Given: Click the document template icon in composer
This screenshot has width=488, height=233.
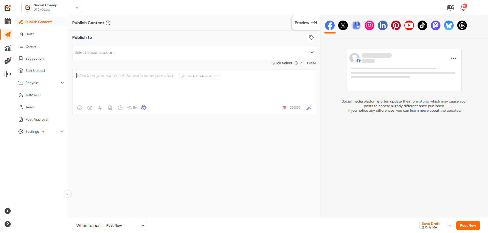Looking at the screenshot, I should click(110, 108).
